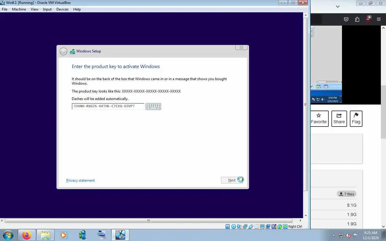This screenshot has height=241, width=386.
Task: Open the Windows Start button
Action: [x=8, y=235]
